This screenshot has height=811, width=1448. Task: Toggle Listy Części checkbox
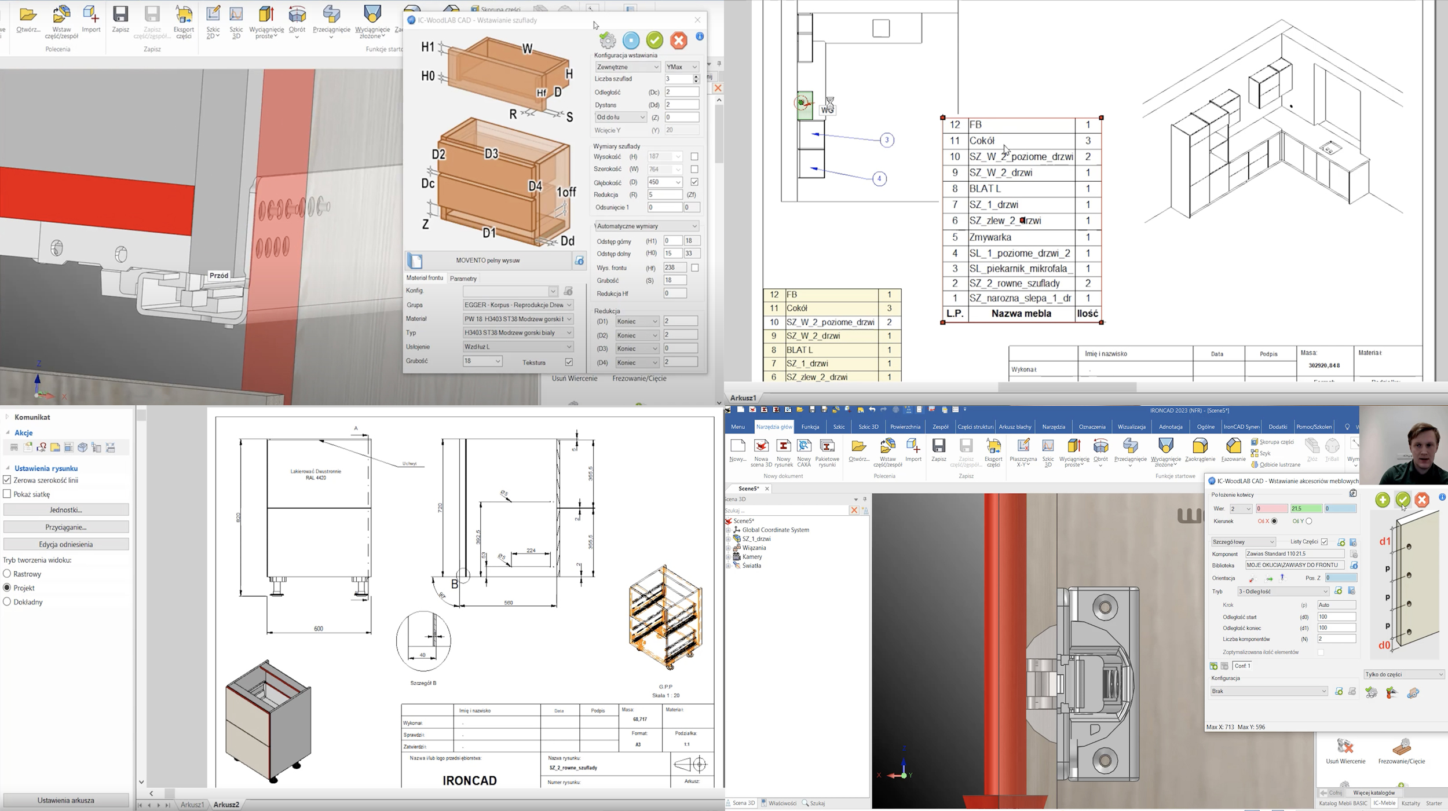1324,542
